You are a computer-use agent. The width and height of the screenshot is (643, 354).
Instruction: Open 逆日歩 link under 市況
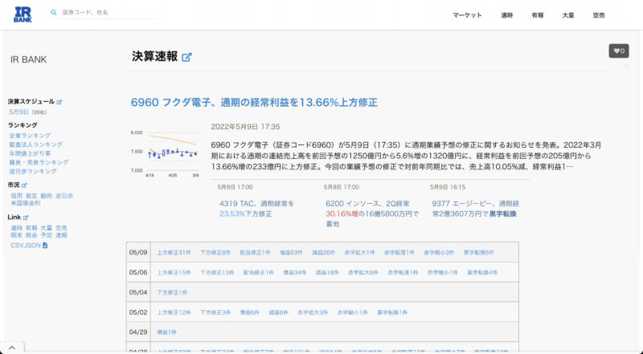(x=64, y=196)
